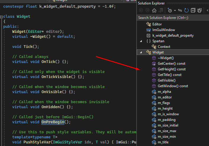
Task: Click the m_alpha field icon
Action: click(154, 92)
